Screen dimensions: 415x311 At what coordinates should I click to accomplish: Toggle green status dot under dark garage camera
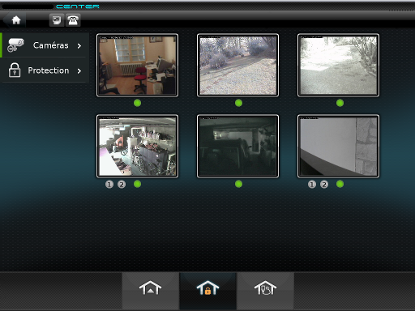click(238, 184)
